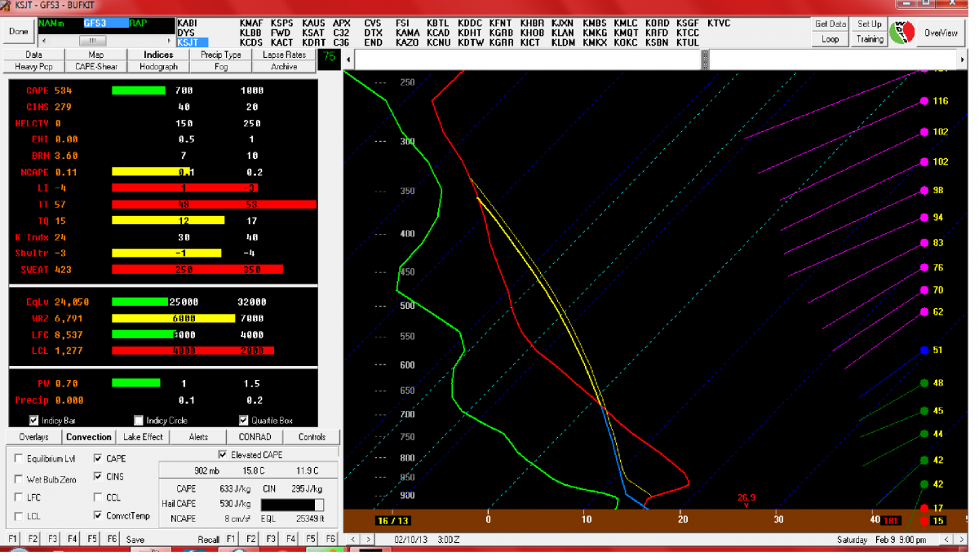The height and width of the screenshot is (556, 979).
Task: Select station KABI
Action: [x=187, y=23]
